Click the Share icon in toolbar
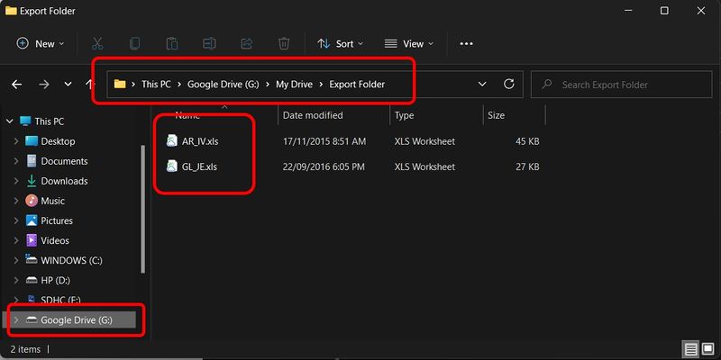Screen dimensions: 721x360 tap(246, 43)
